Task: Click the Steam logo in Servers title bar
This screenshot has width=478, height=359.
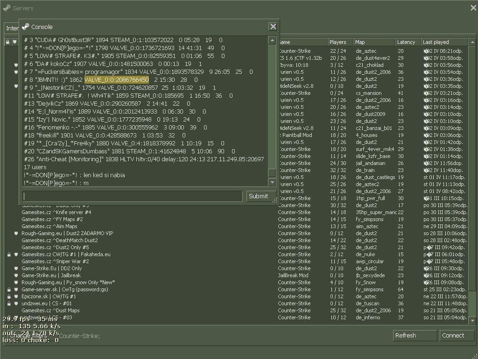Action: pyautogui.click(x=7, y=8)
